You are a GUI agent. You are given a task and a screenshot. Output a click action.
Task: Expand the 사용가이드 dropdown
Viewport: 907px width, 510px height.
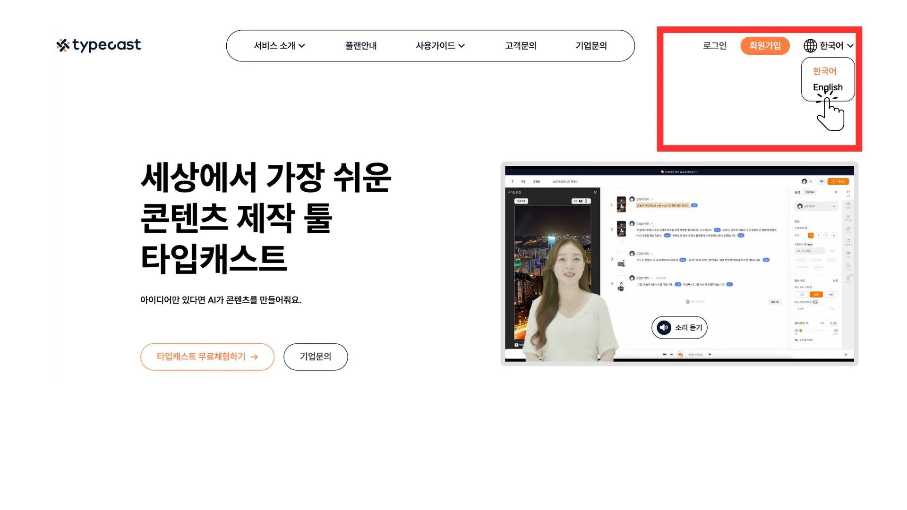(440, 46)
